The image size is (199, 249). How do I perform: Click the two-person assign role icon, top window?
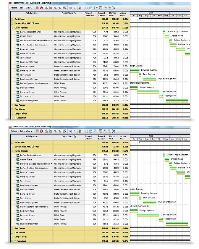[50, 8]
